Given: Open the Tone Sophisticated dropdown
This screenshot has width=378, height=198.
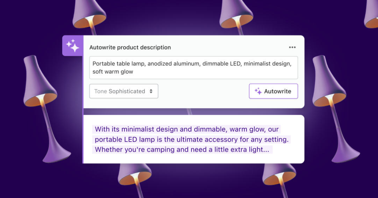Looking at the screenshot, I should click(x=124, y=91).
